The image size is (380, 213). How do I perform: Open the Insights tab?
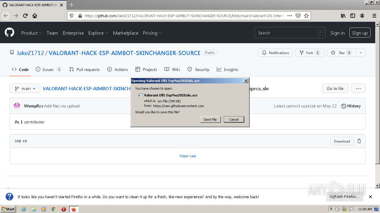tap(227, 70)
